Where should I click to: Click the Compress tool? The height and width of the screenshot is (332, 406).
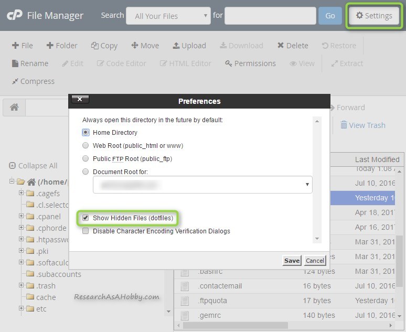click(33, 81)
